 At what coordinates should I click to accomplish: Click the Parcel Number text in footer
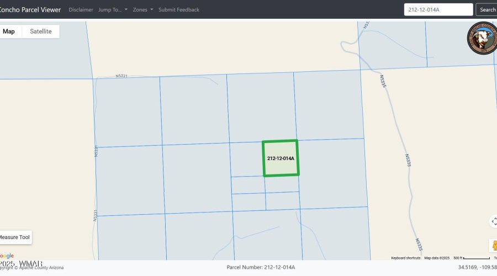tap(261, 268)
